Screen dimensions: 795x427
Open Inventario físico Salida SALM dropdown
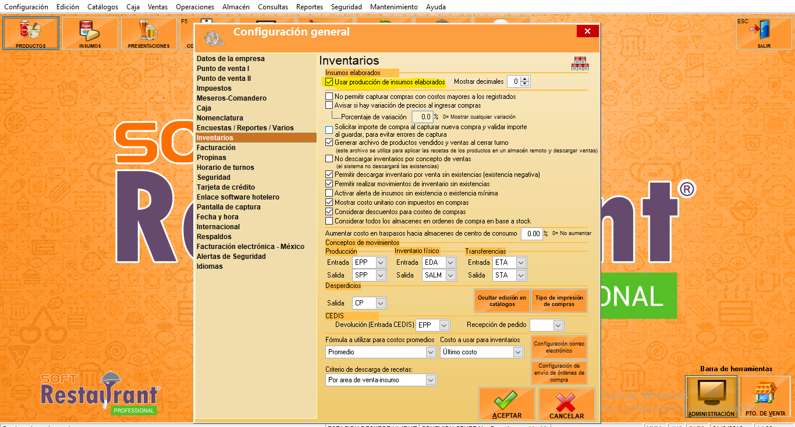(x=450, y=275)
